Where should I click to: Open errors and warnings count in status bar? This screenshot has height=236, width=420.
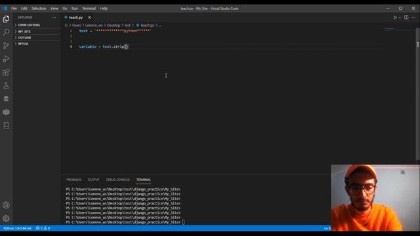(x=43, y=228)
